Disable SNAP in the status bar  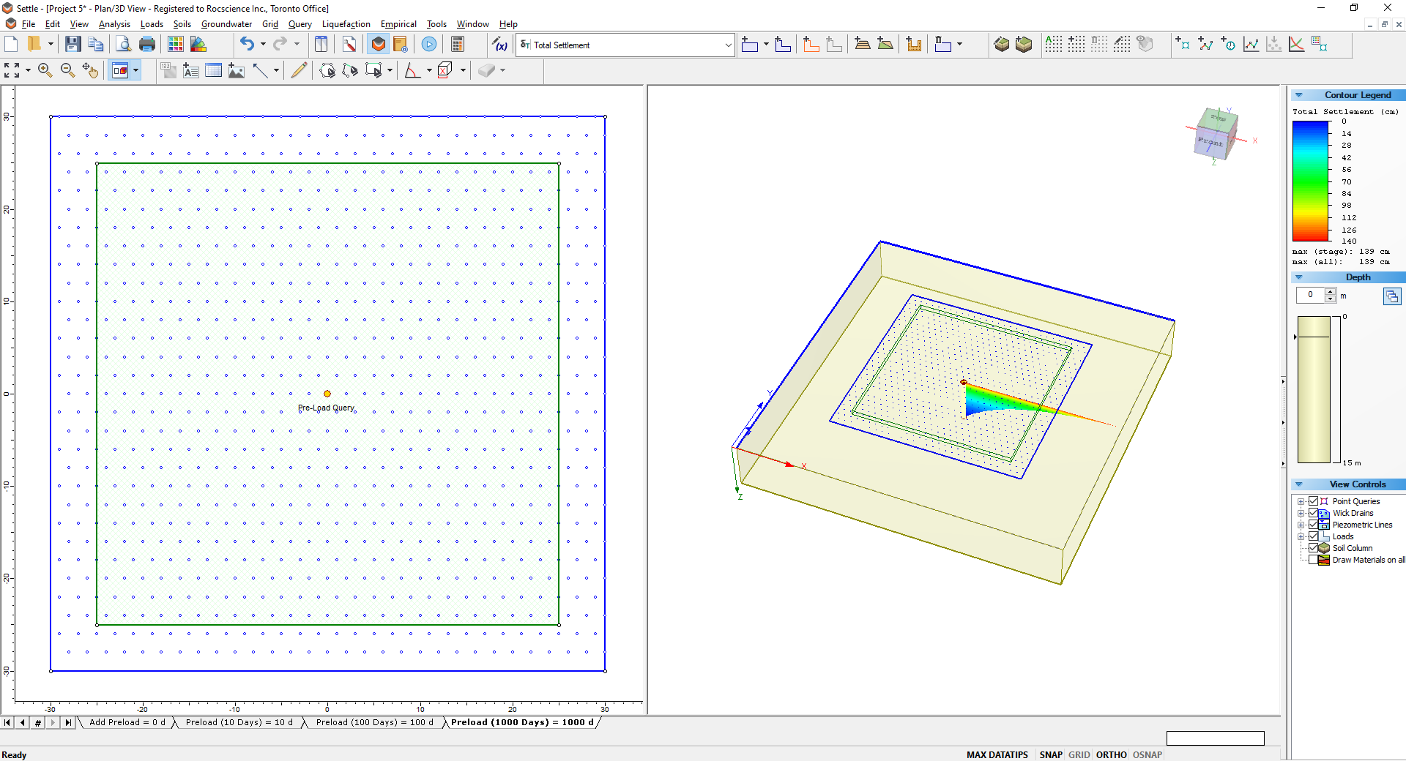pyautogui.click(x=1051, y=754)
